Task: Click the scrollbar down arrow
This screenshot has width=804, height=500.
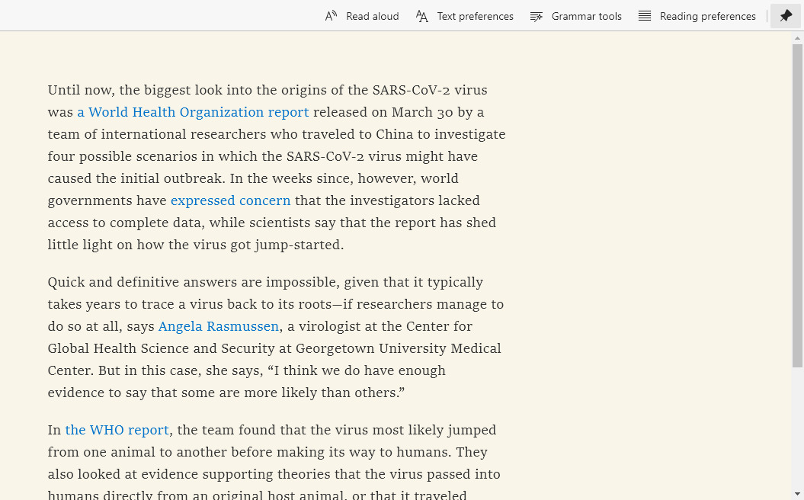Action: tap(797, 493)
